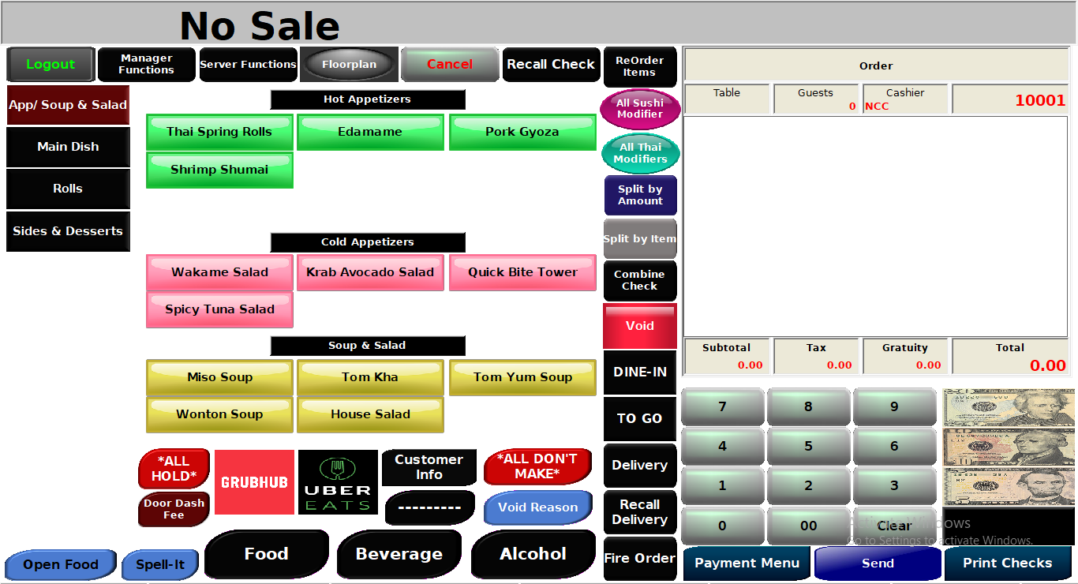Switch to the Main Dish category
Image resolution: width=1078 pixels, height=584 pixels.
click(68, 147)
